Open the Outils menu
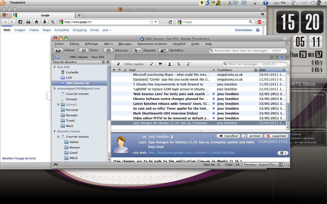Screen dimensions: 327x204 click(195, 44)
